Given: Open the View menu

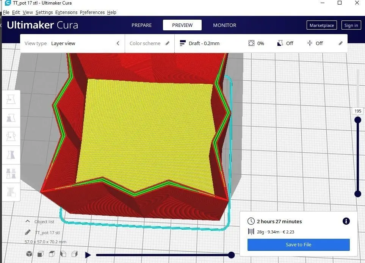Looking at the screenshot, I should point(28,13).
